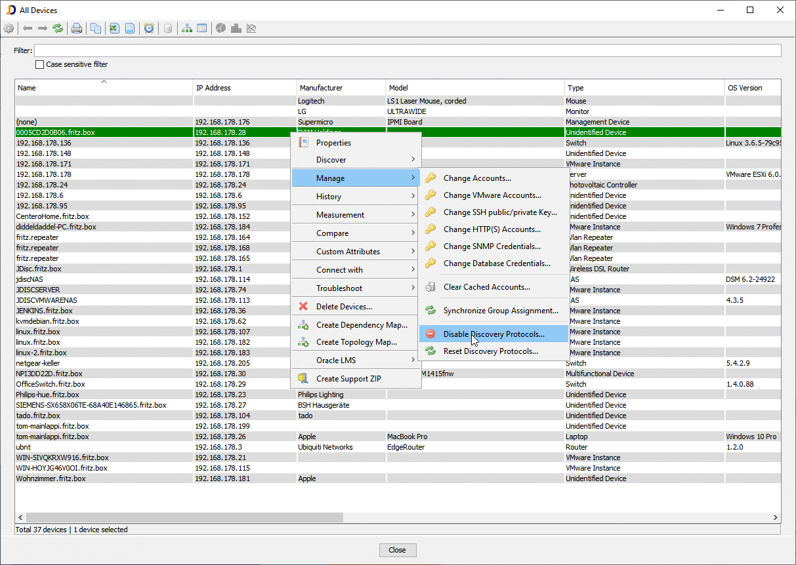
Task: Open the settings gear on the toolbar
Action: click(9, 28)
